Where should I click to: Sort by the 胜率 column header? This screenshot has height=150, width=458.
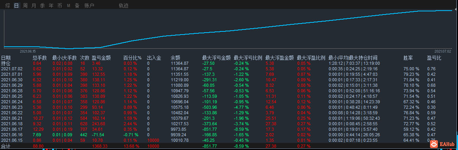tap(408, 58)
